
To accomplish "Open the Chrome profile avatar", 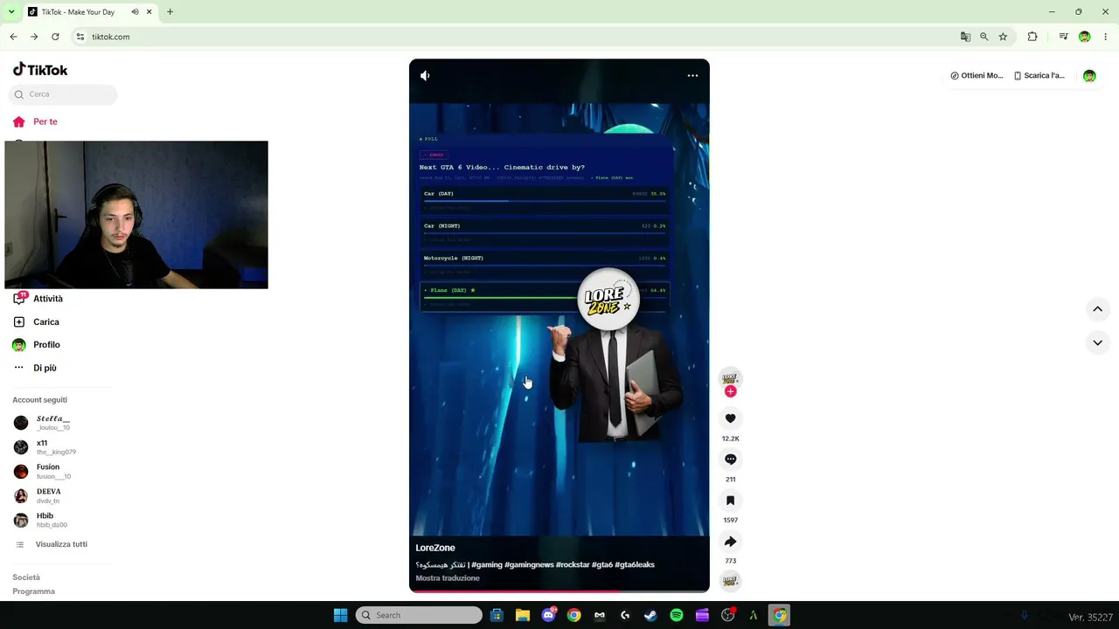I will click(1084, 37).
